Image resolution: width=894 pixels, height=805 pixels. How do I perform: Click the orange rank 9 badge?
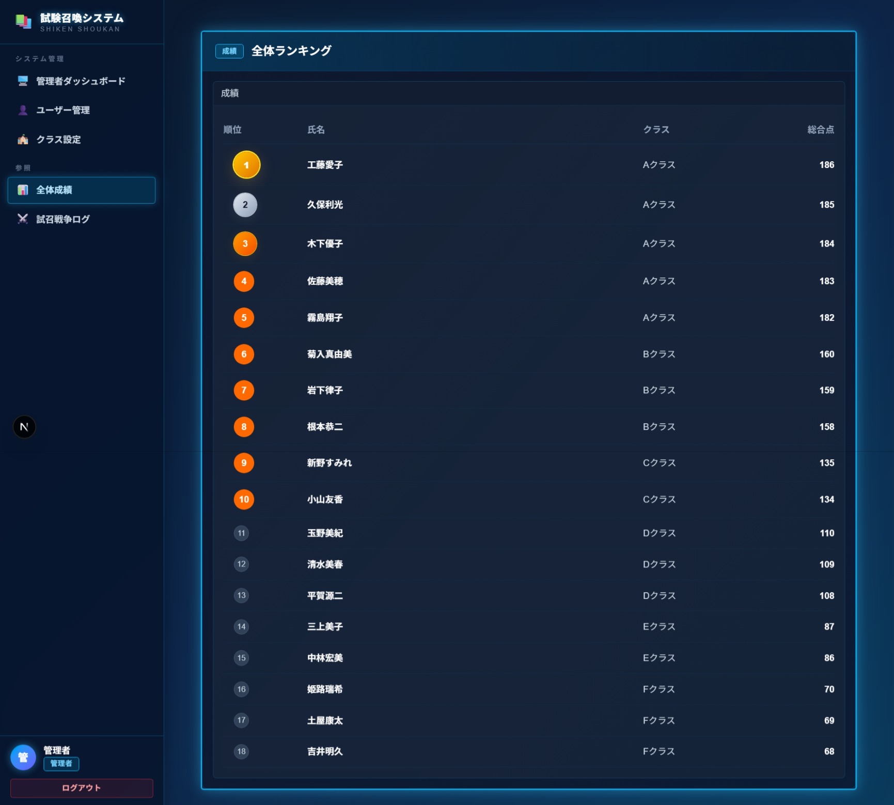pos(244,463)
